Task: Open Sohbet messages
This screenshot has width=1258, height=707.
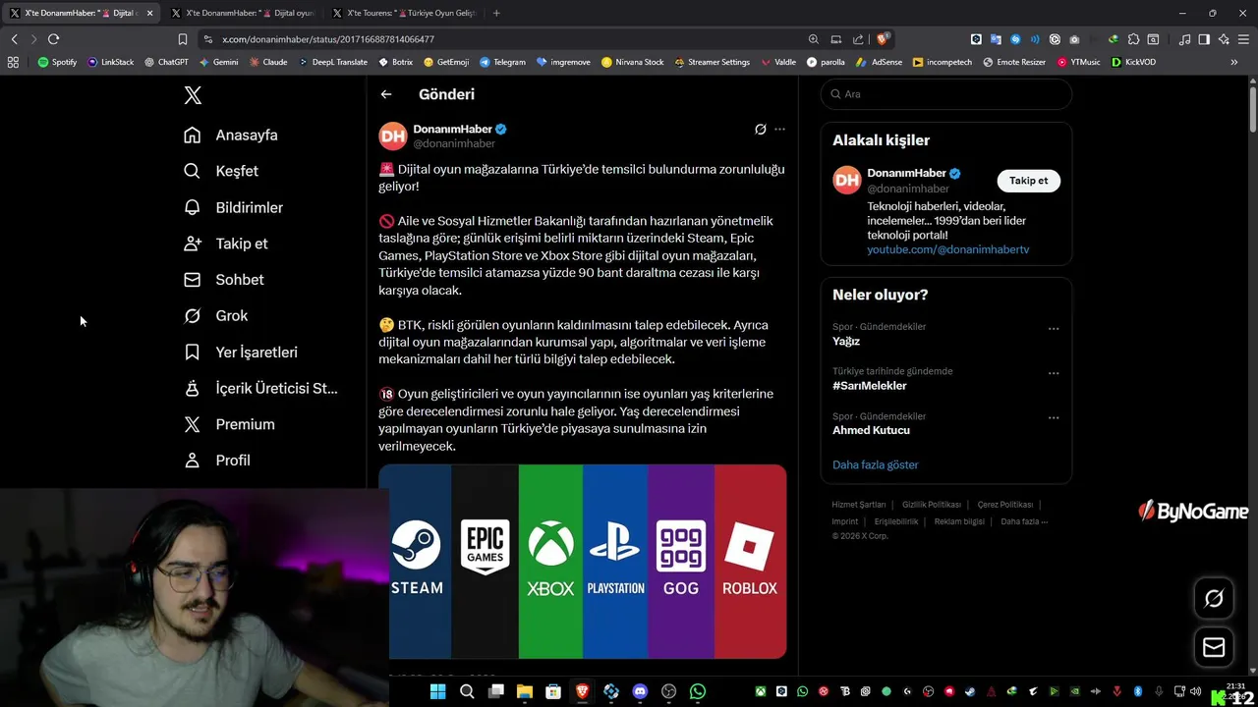Action: pyautogui.click(x=223, y=280)
